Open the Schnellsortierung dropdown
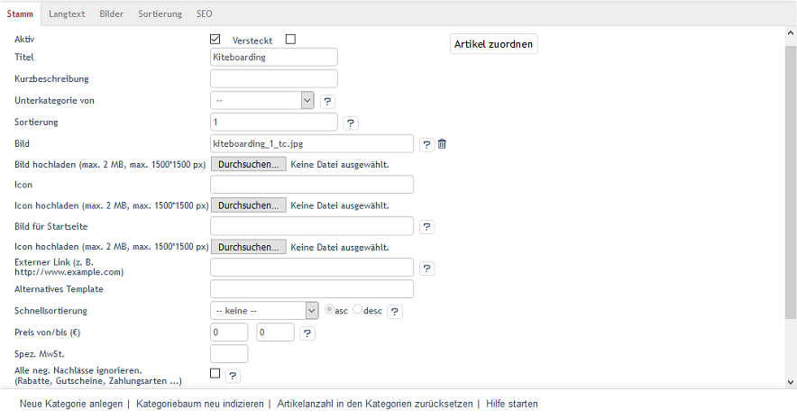Image resolution: width=797 pixels, height=419 pixels. tap(264, 310)
